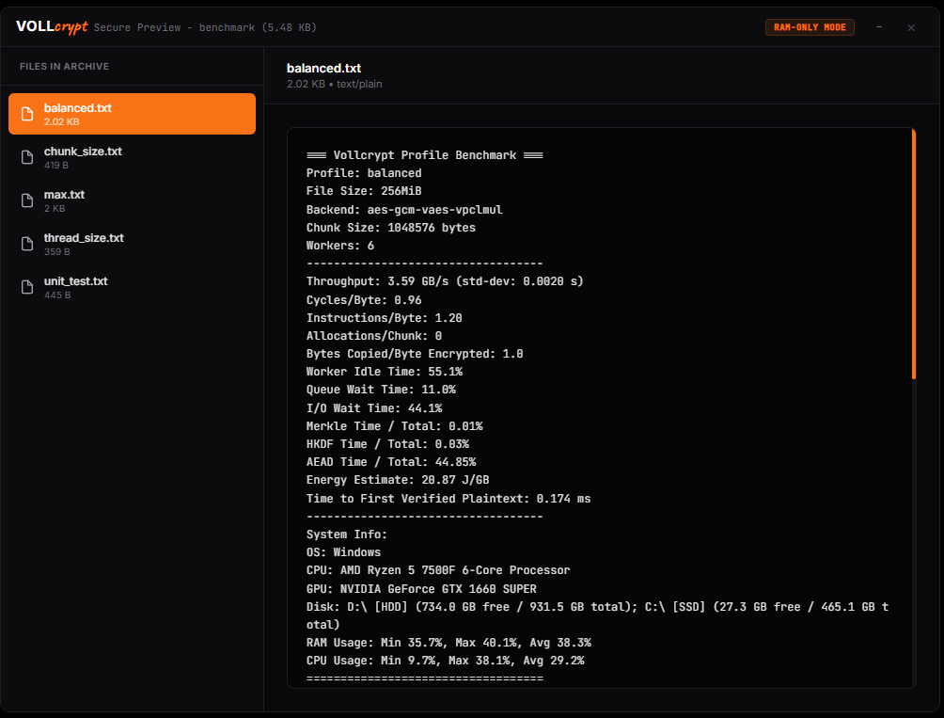Click the 'Queue Wait Time: 11.0%' line

pyautogui.click(x=381, y=390)
